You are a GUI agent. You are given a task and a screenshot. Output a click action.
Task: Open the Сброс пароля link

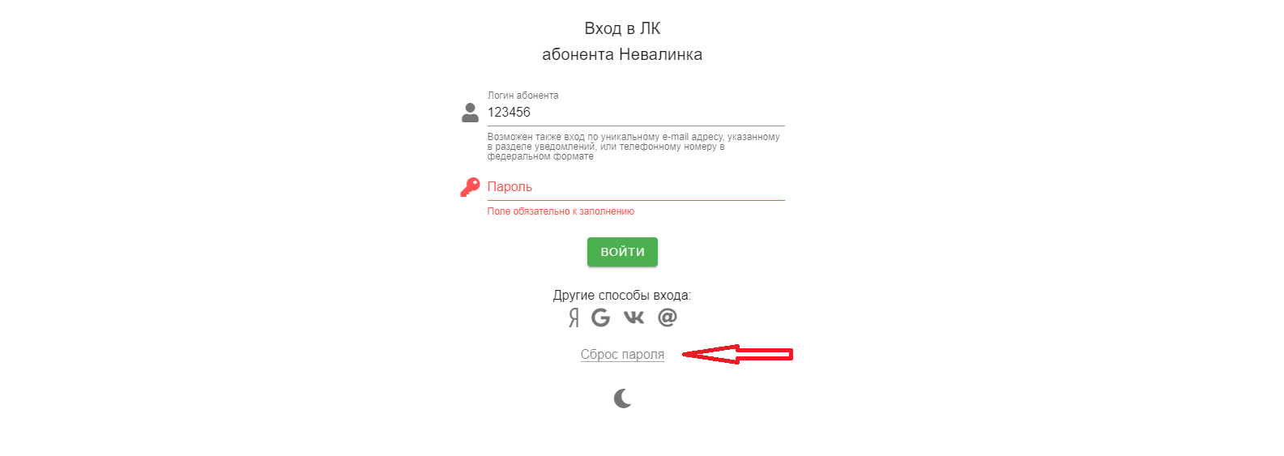[x=622, y=355]
